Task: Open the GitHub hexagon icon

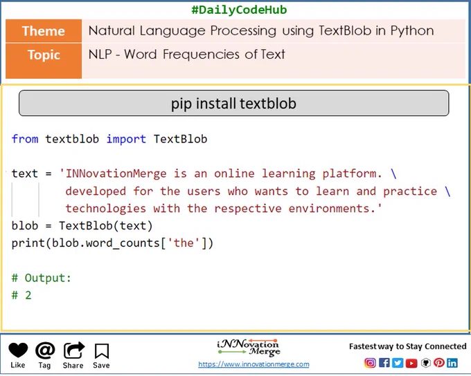Action: coord(426,363)
